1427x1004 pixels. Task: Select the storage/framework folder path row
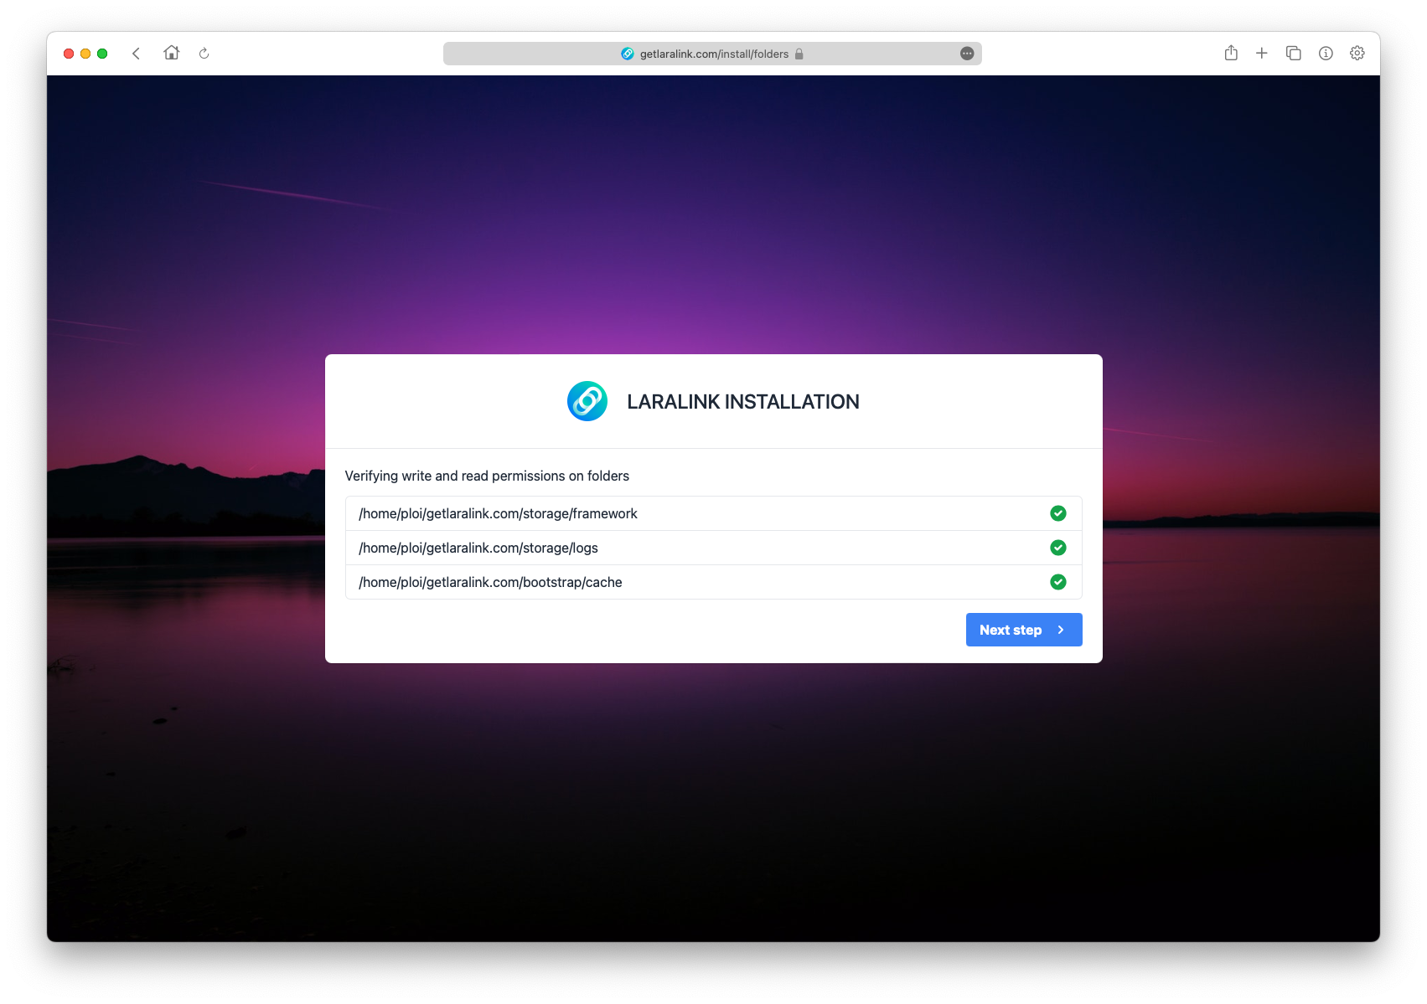point(498,513)
